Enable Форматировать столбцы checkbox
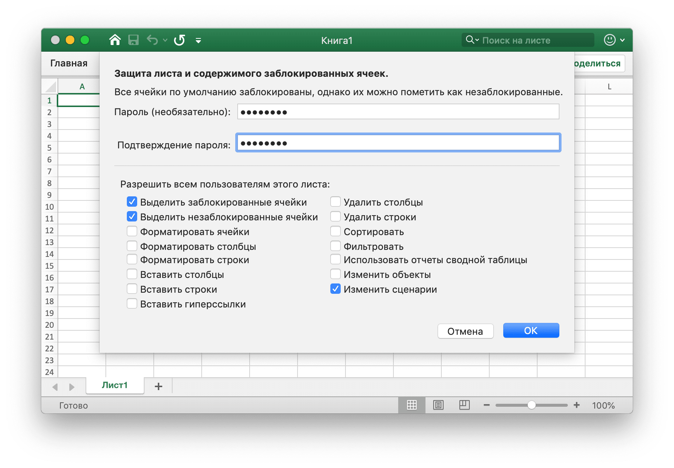The image size is (674, 468). pyautogui.click(x=132, y=246)
